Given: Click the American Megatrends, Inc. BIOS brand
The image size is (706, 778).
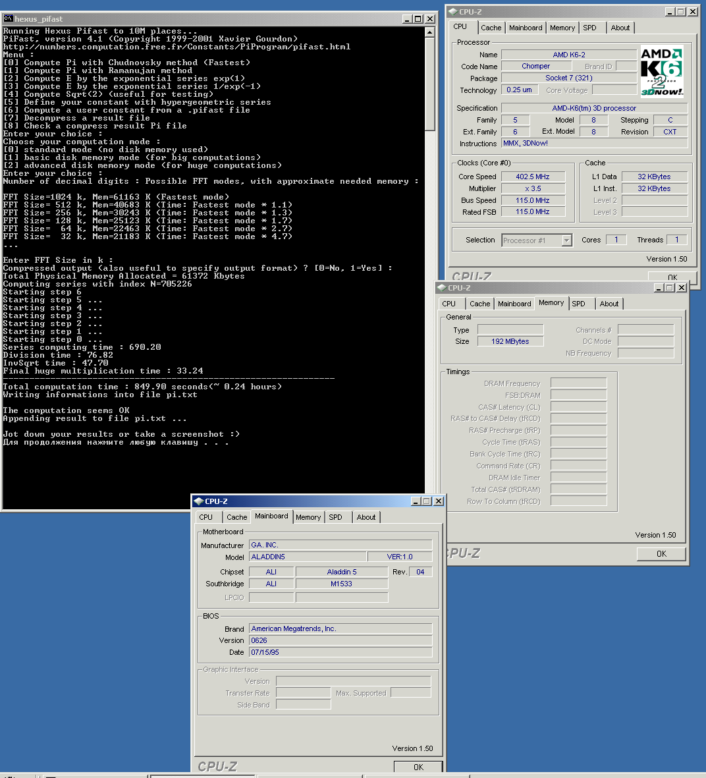Looking at the screenshot, I should coord(340,628).
